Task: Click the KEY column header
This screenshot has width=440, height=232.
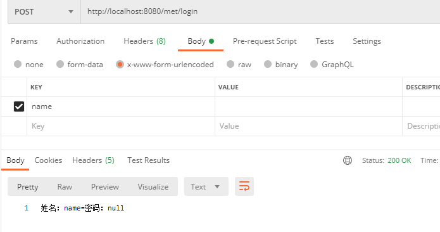Action: 36,87
